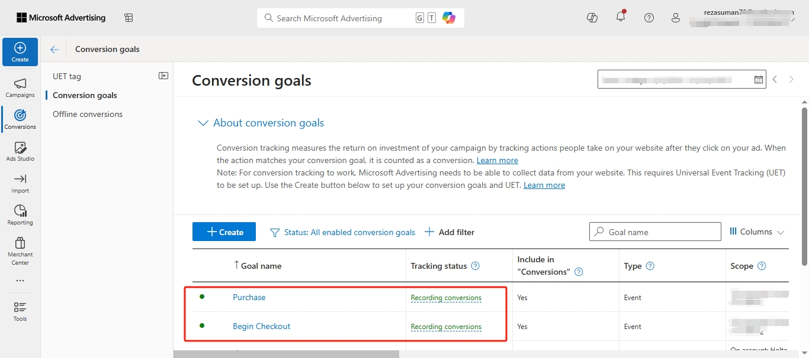Select Conversion goals in the left menu
This screenshot has height=358, width=809.
(x=85, y=95)
